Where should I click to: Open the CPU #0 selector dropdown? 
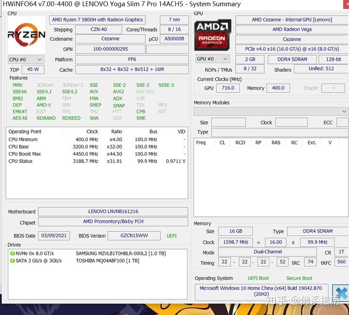(x=26, y=60)
